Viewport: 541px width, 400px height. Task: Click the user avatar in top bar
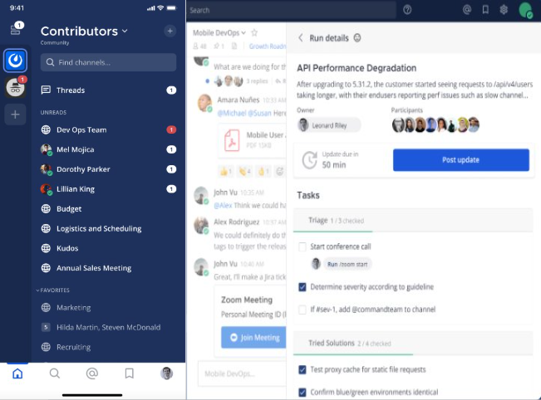click(x=526, y=10)
